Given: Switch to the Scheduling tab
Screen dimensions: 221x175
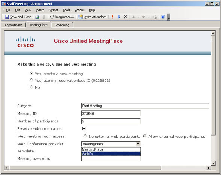Looking at the screenshot, I should [62, 25].
